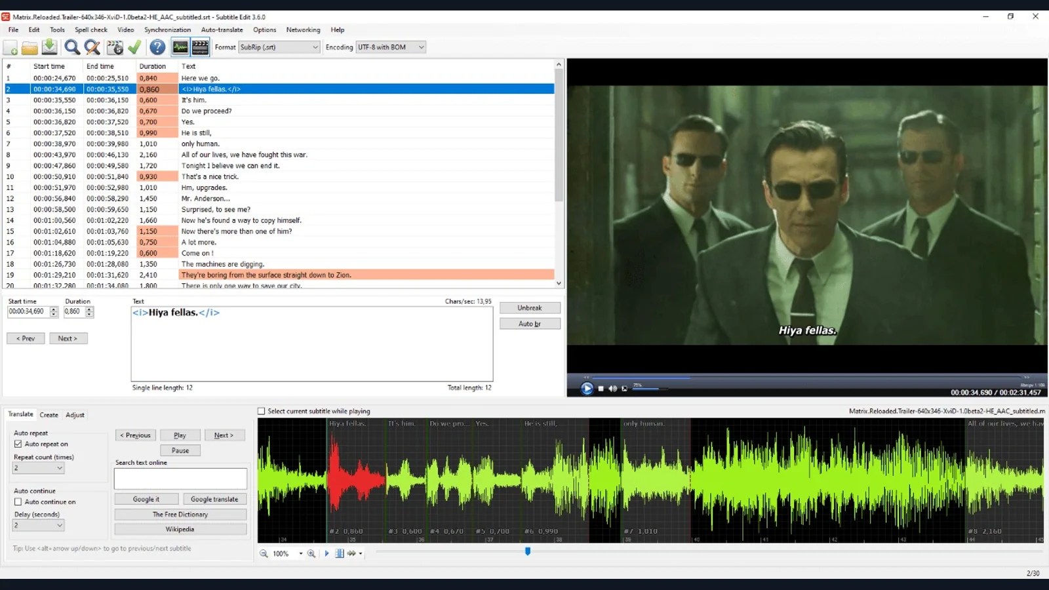The width and height of the screenshot is (1049, 590).
Task: Open the Encoding UTF-8 dropdown
Action: tap(391, 47)
